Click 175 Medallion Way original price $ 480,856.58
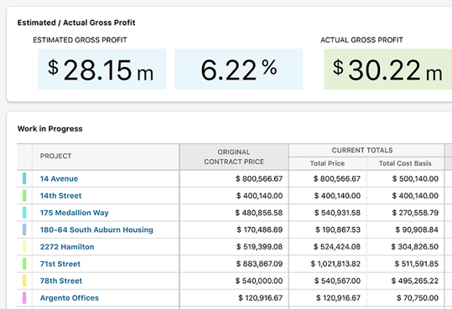 [259, 213]
